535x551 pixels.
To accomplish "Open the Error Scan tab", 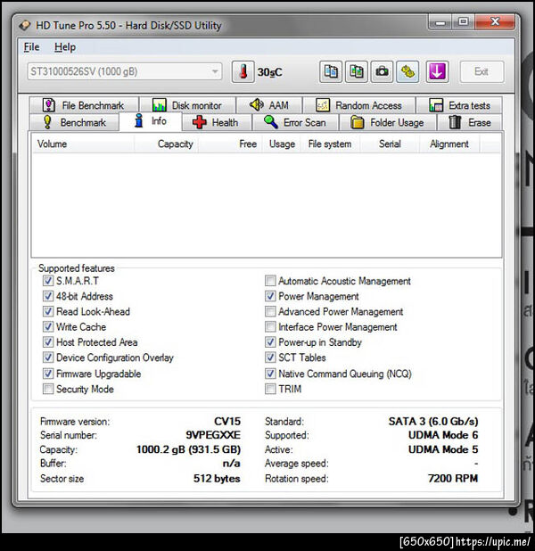I will pos(296,122).
